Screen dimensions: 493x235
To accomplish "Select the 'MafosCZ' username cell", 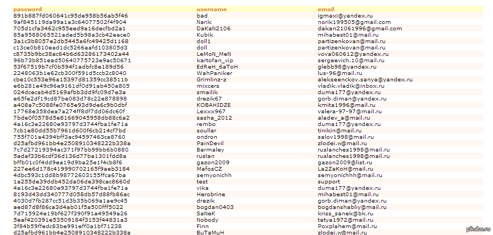I will [x=209, y=169].
